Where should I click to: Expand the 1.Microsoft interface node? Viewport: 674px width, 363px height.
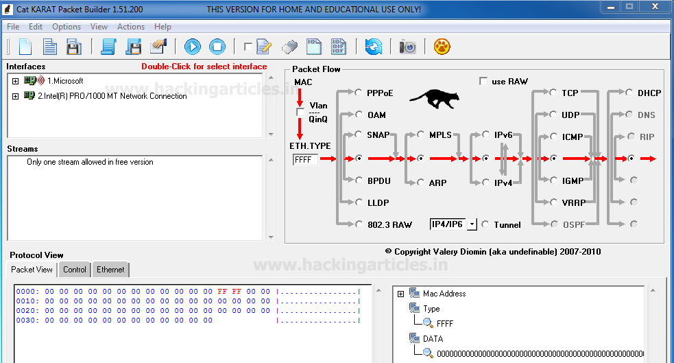(x=15, y=81)
